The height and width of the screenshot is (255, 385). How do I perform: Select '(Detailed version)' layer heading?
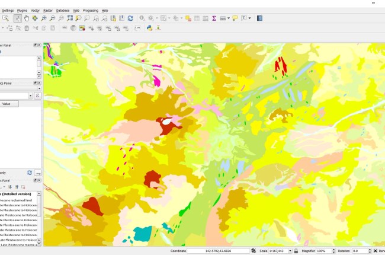pos(17,194)
